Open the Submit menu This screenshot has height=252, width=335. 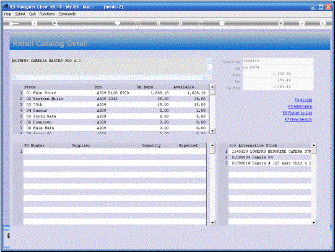[20, 14]
